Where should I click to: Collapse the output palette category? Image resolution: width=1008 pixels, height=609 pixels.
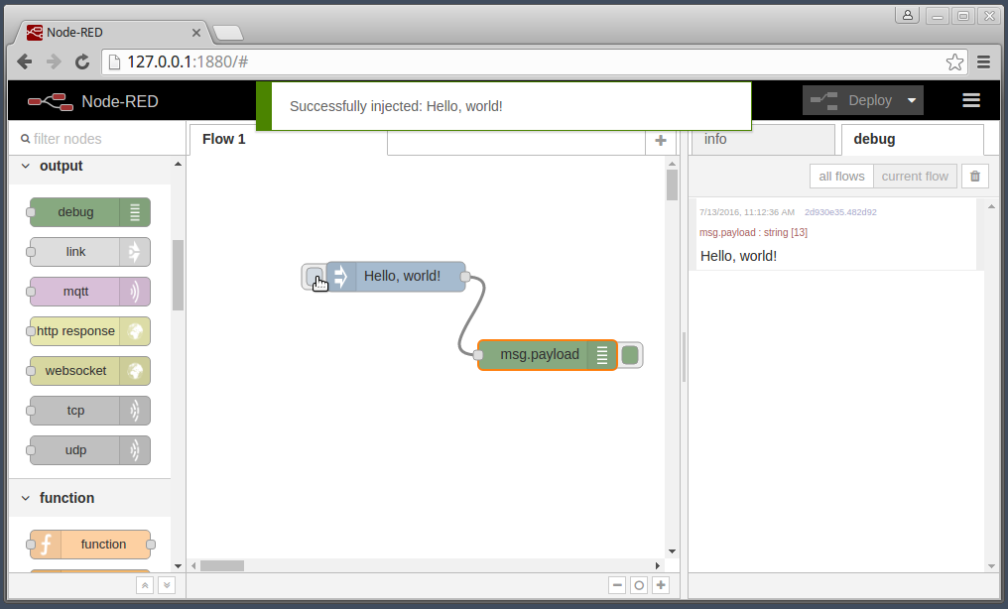click(x=26, y=166)
